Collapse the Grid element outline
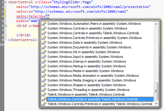164x111 pixels. [x=6, y=26]
